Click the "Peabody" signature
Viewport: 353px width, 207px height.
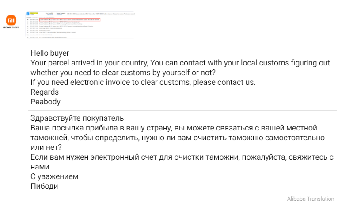pos(46,102)
